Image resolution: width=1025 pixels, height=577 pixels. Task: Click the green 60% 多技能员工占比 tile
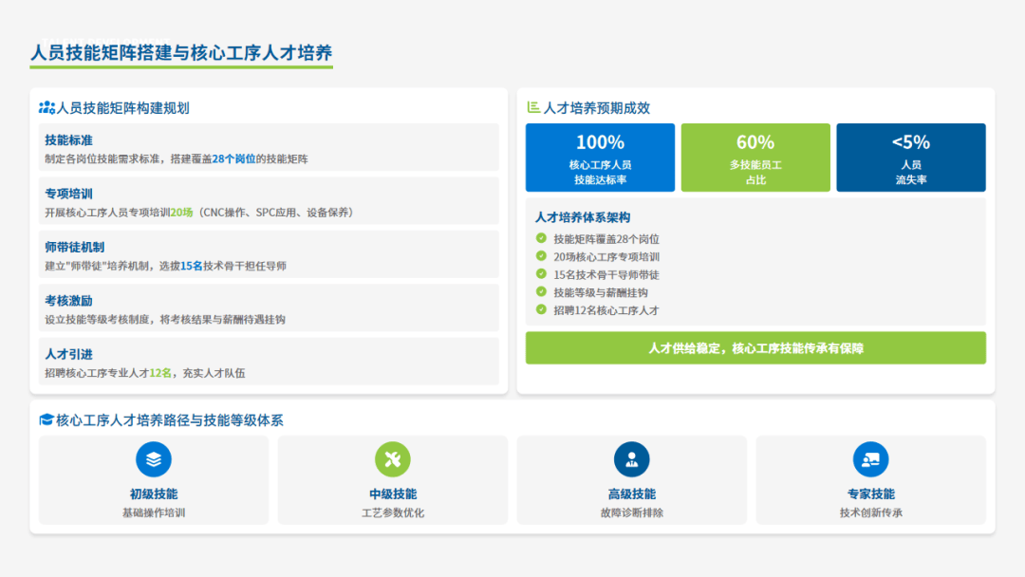pos(755,158)
